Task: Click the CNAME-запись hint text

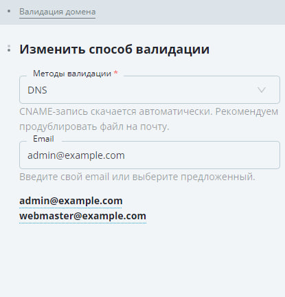Action: 148,111
